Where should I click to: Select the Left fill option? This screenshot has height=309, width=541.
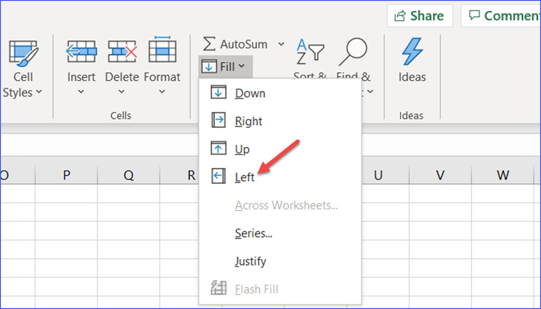point(244,176)
